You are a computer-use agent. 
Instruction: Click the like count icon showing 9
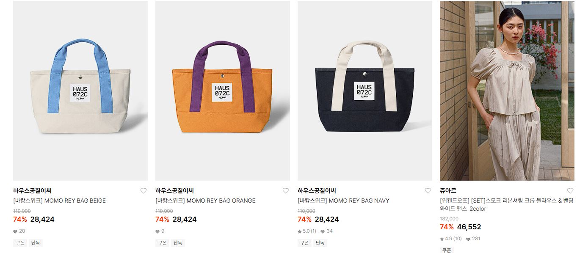point(157,231)
